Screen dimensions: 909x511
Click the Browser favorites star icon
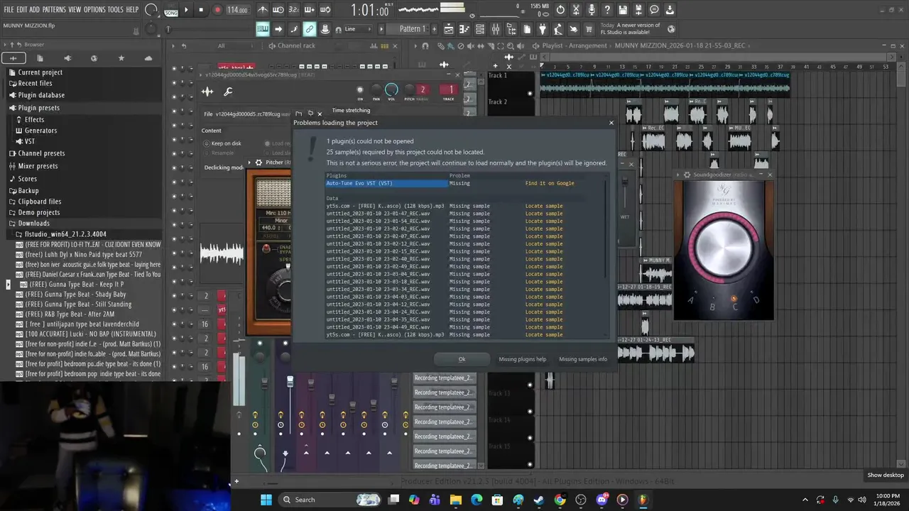(121, 58)
